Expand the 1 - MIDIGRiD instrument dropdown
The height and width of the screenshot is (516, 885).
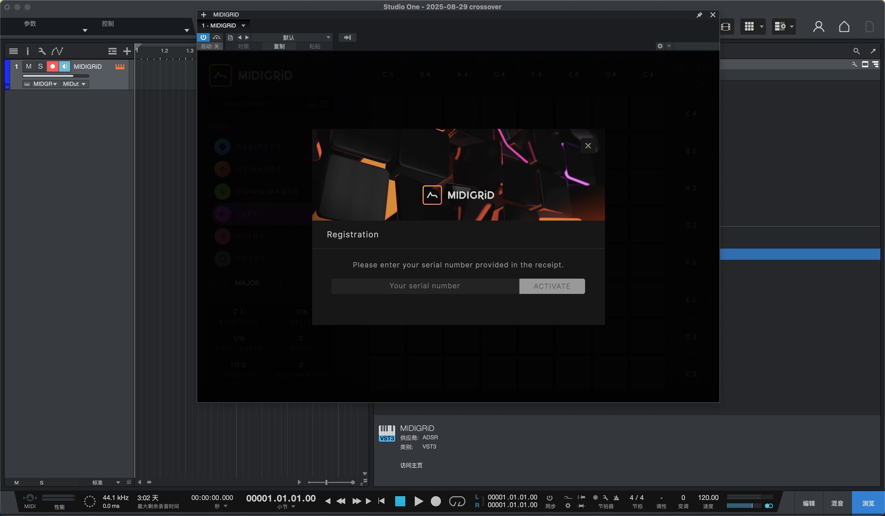tap(243, 25)
